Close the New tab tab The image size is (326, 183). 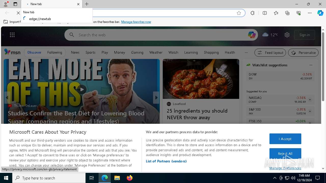78,4
